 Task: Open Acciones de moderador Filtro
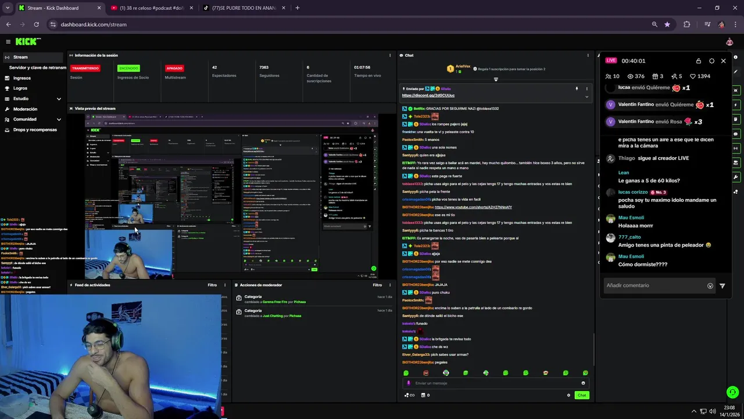click(x=377, y=285)
